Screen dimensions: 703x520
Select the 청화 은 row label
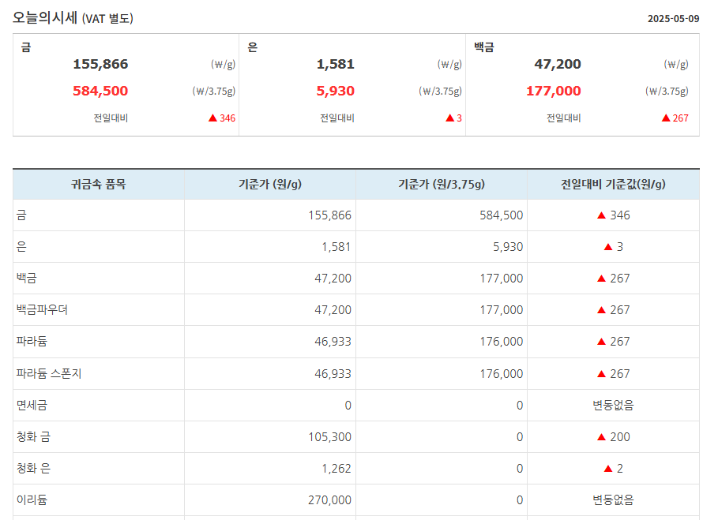(x=33, y=468)
